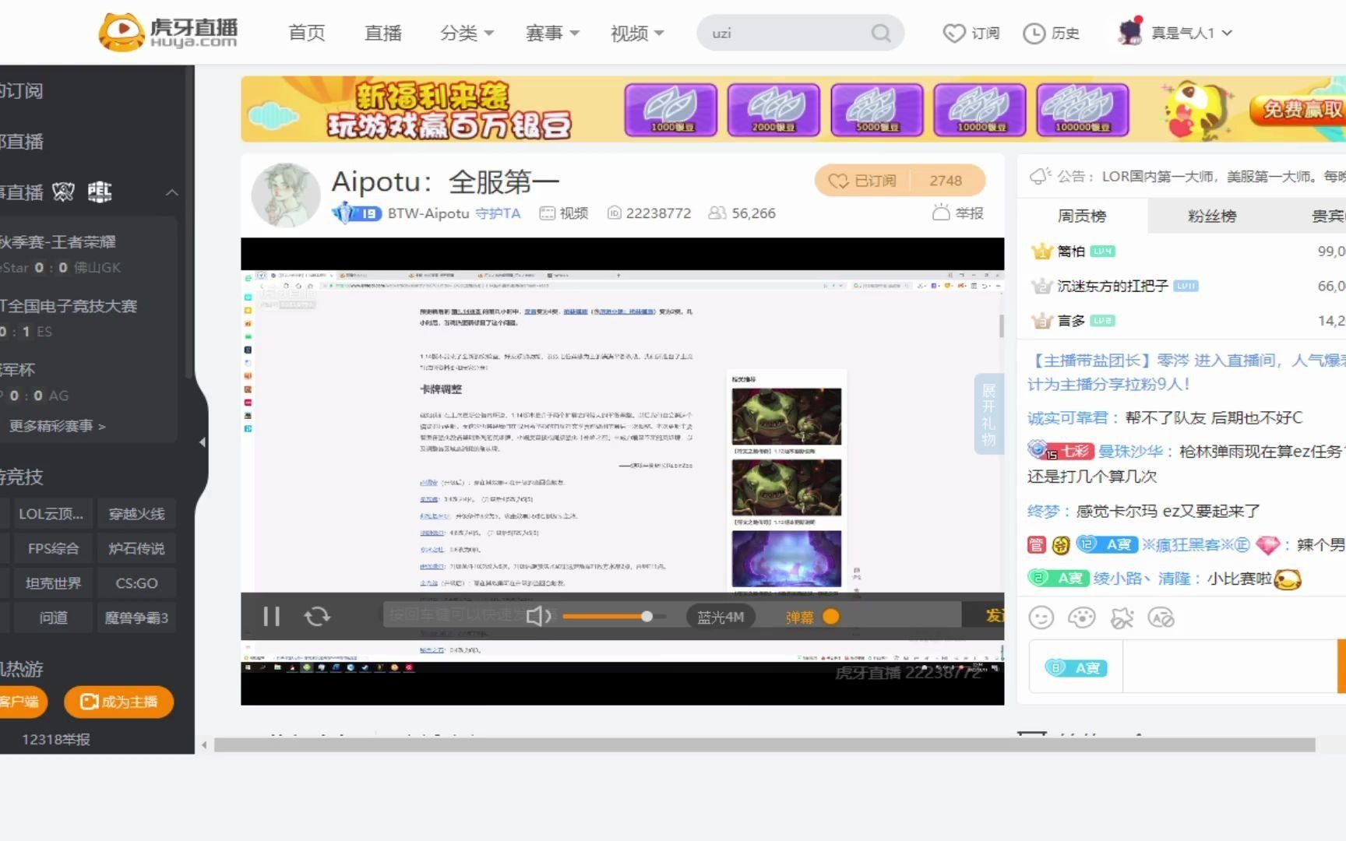
Task: Open the 分类 dropdown menu
Action: coord(467,33)
